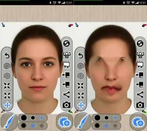
Task: Tap green pushpin below warped face camera
Action: (x=144, y=112)
